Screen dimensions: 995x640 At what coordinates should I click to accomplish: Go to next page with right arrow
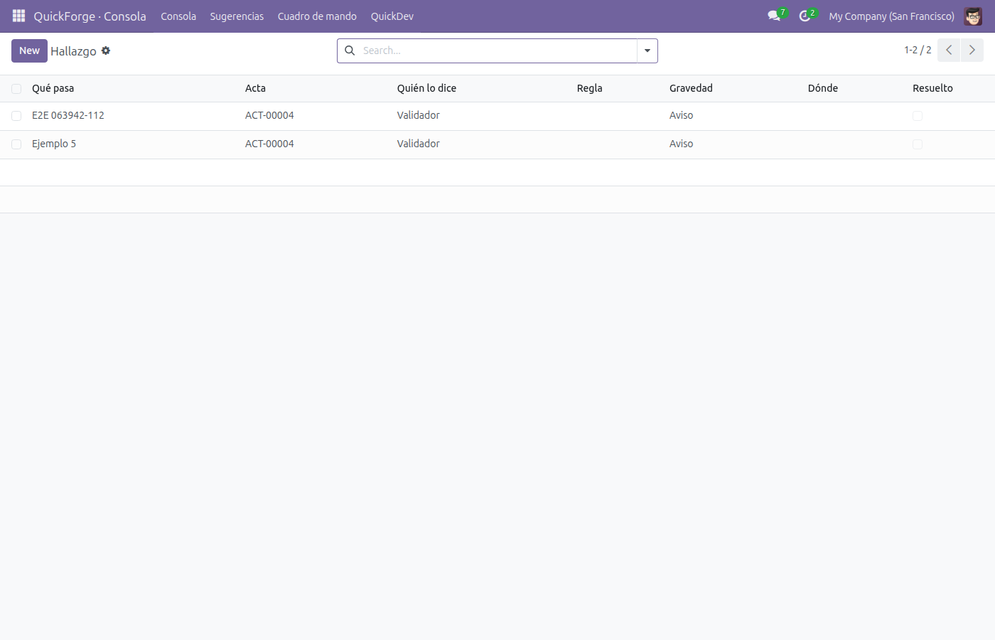972,50
